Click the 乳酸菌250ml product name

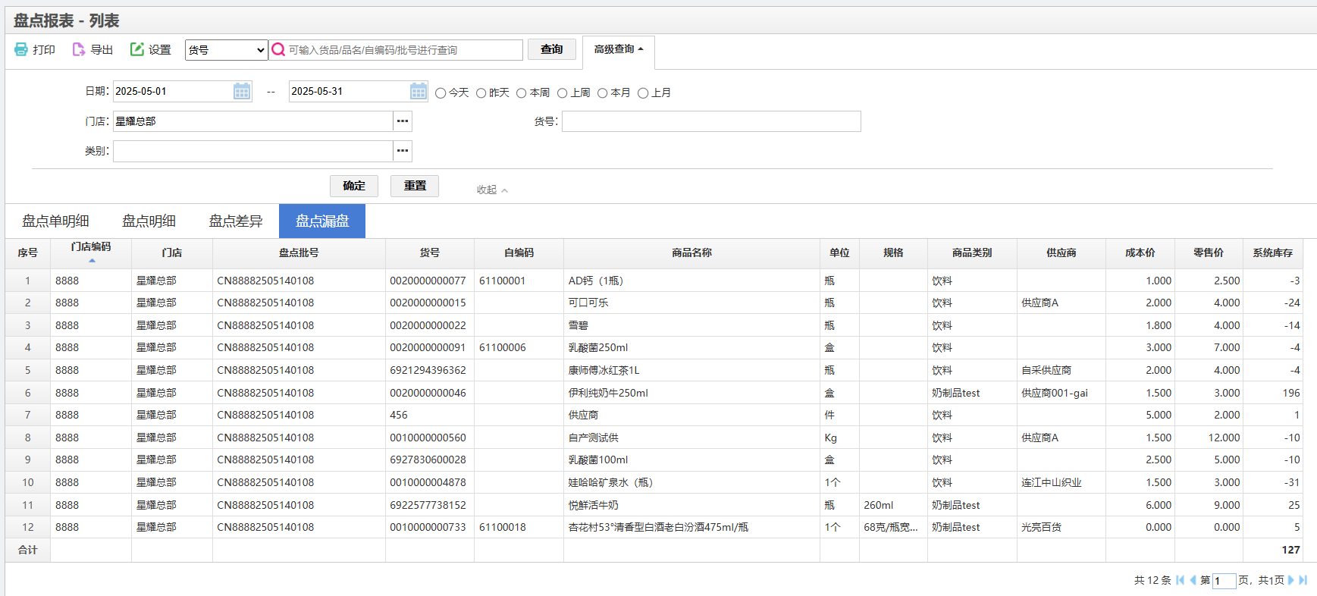coord(598,347)
